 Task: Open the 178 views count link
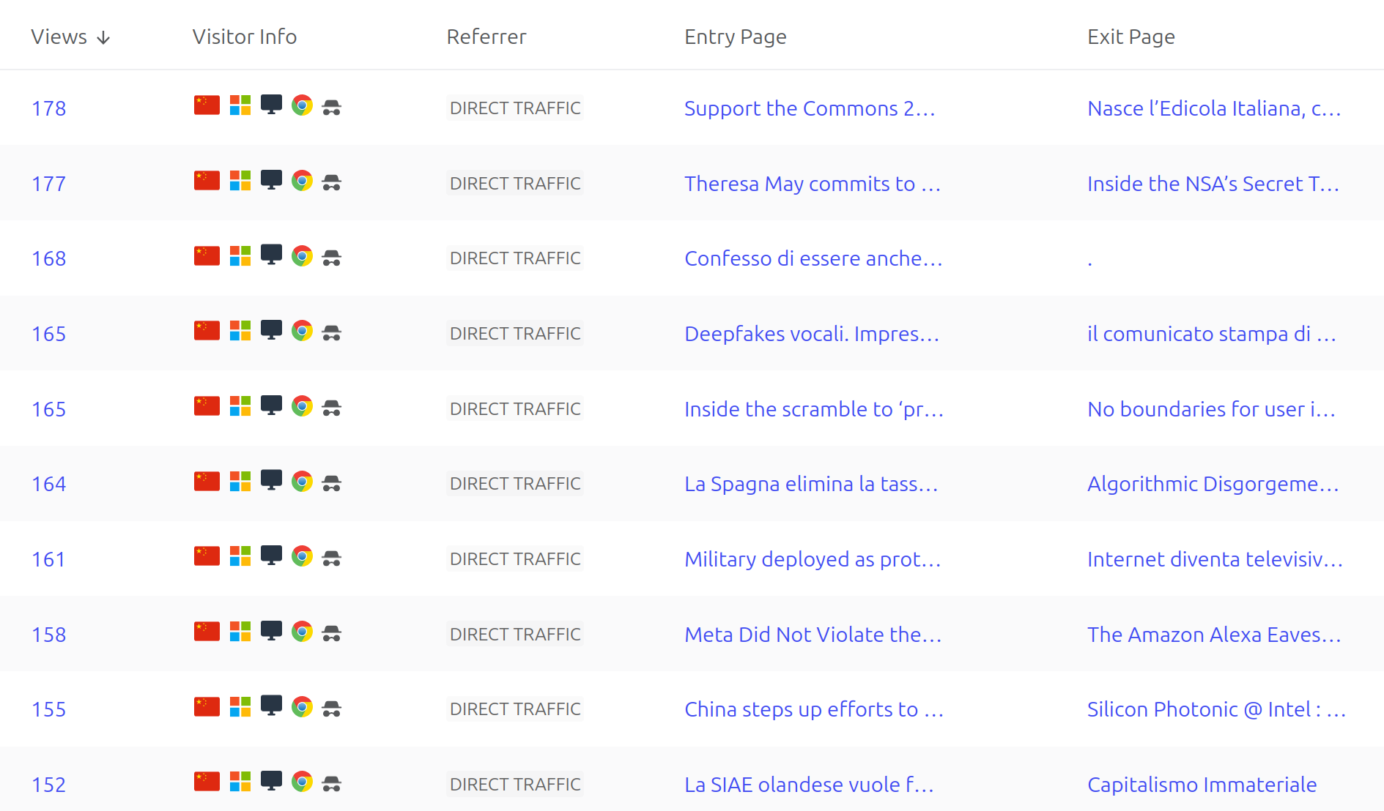pos(48,108)
